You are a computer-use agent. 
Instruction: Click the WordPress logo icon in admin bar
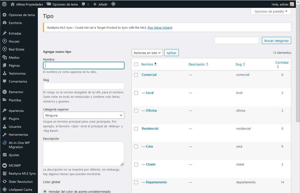4,4
